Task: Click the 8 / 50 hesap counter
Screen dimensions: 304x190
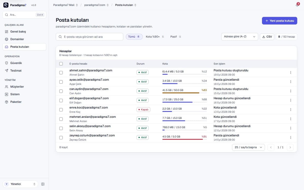Action: point(287,37)
